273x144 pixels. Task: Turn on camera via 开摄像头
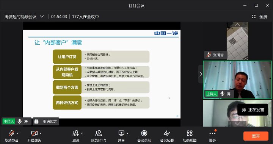pos(34,133)
